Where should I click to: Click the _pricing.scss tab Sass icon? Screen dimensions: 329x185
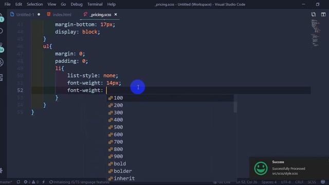[85, 14]
